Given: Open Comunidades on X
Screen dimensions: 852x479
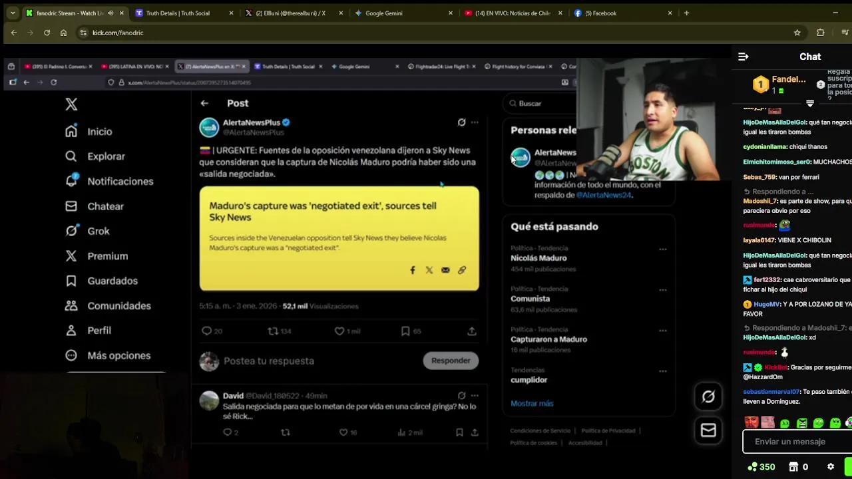Looking at the screenshot, I should pos(108,306).
